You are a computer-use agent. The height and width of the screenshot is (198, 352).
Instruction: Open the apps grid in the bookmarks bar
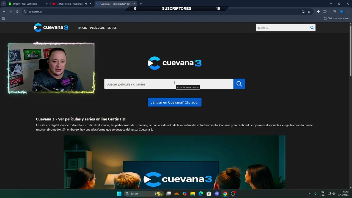4,18
